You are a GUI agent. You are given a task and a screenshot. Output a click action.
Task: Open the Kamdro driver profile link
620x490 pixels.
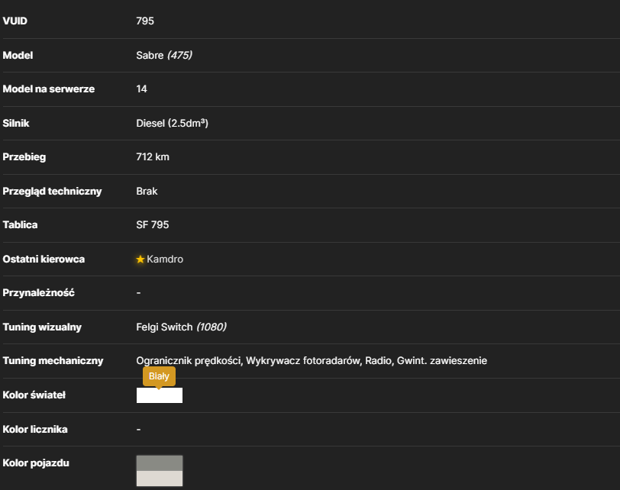coord(165,260)
